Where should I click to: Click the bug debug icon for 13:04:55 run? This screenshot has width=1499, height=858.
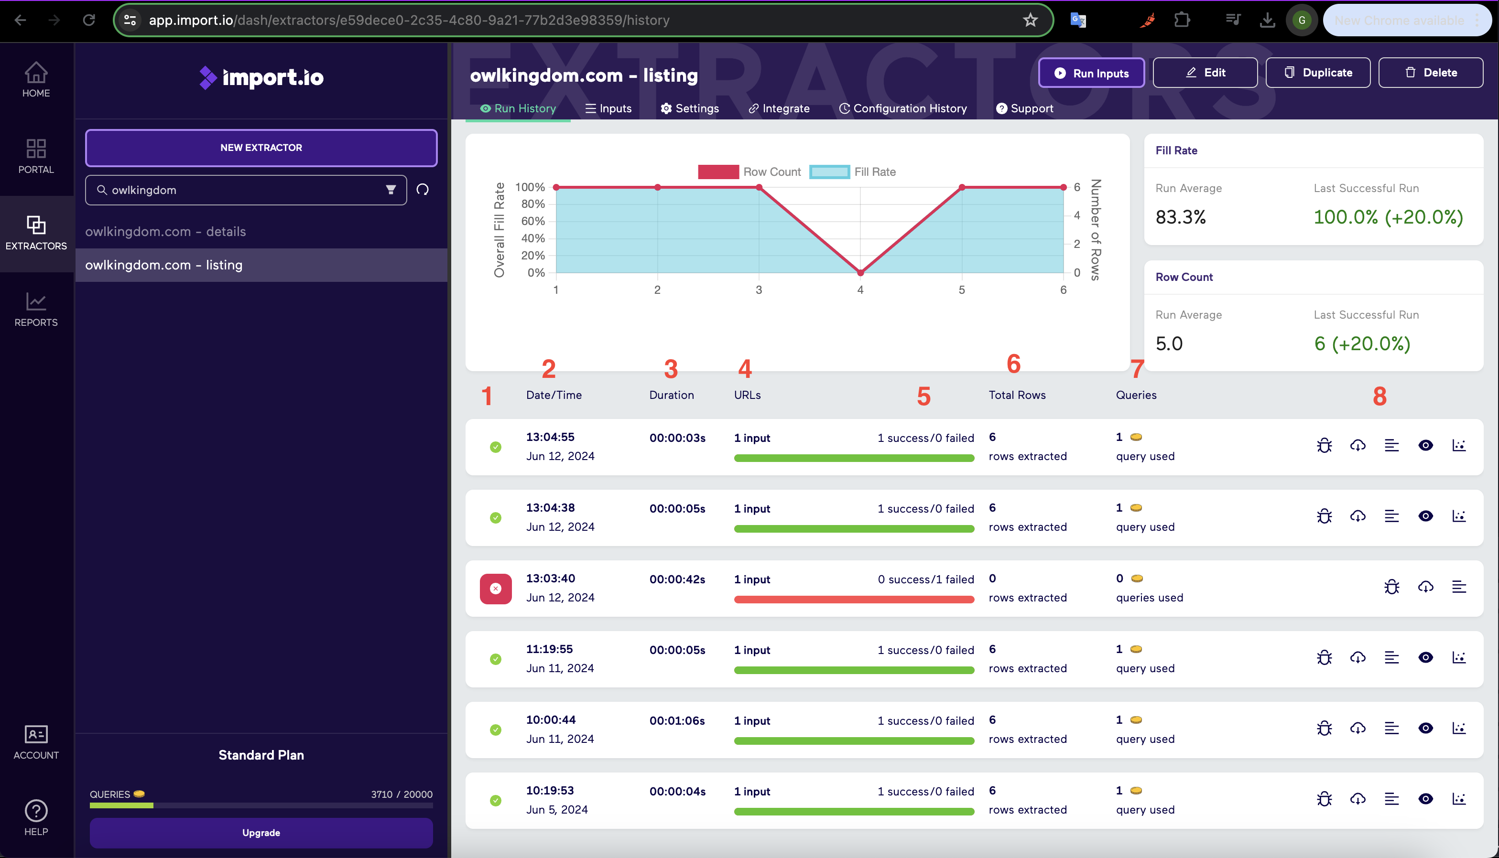(1324, 446)
